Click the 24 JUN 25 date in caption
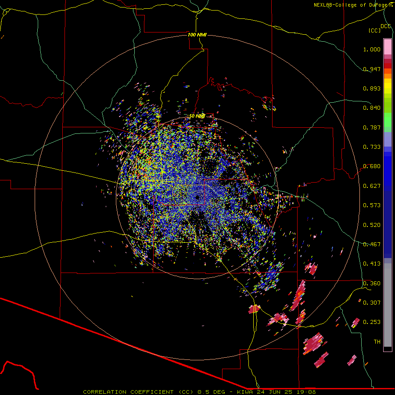Screen dimensions: 395x395 coord(275,392)
